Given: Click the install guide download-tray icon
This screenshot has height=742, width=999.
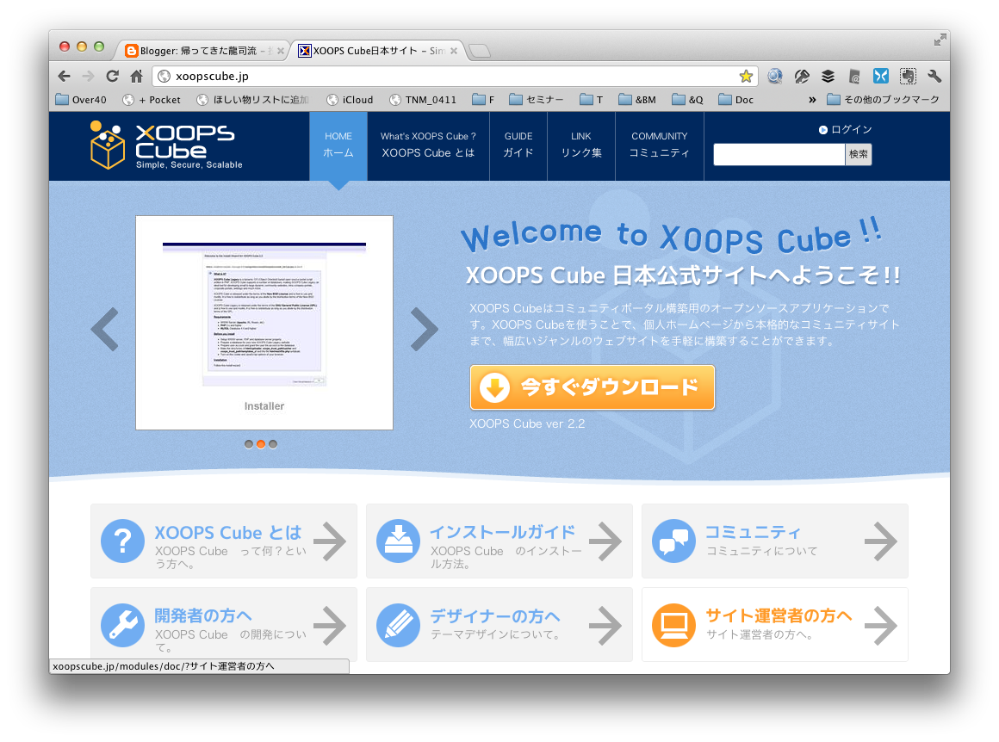Looking at the screenshot, I should pyautogui.click(x=398, y=541).
